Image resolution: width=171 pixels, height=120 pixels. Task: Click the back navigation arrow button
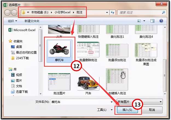(x=7, y=13)
